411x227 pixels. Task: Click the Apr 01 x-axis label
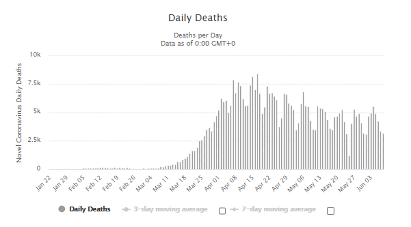click(212, 183)
